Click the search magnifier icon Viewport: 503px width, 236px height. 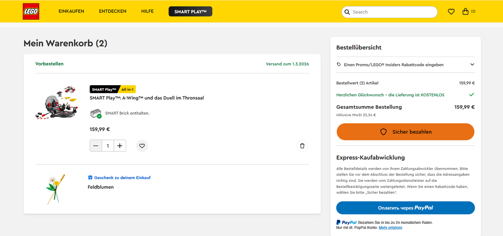point(347,12)
